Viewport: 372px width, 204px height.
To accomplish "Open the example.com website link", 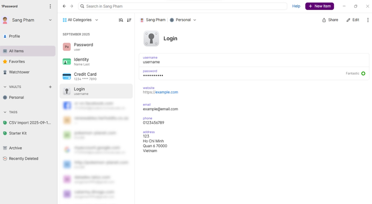I will (166, 92).
